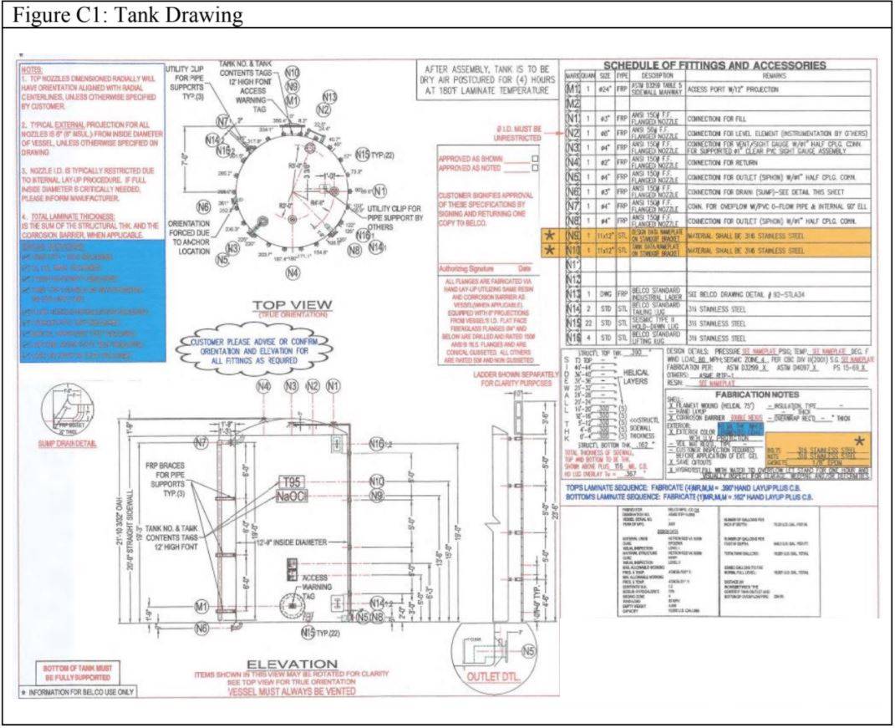
Task: Select the "Vessel Must Always Be Vented" warning
Action: [x=291, y=691]
